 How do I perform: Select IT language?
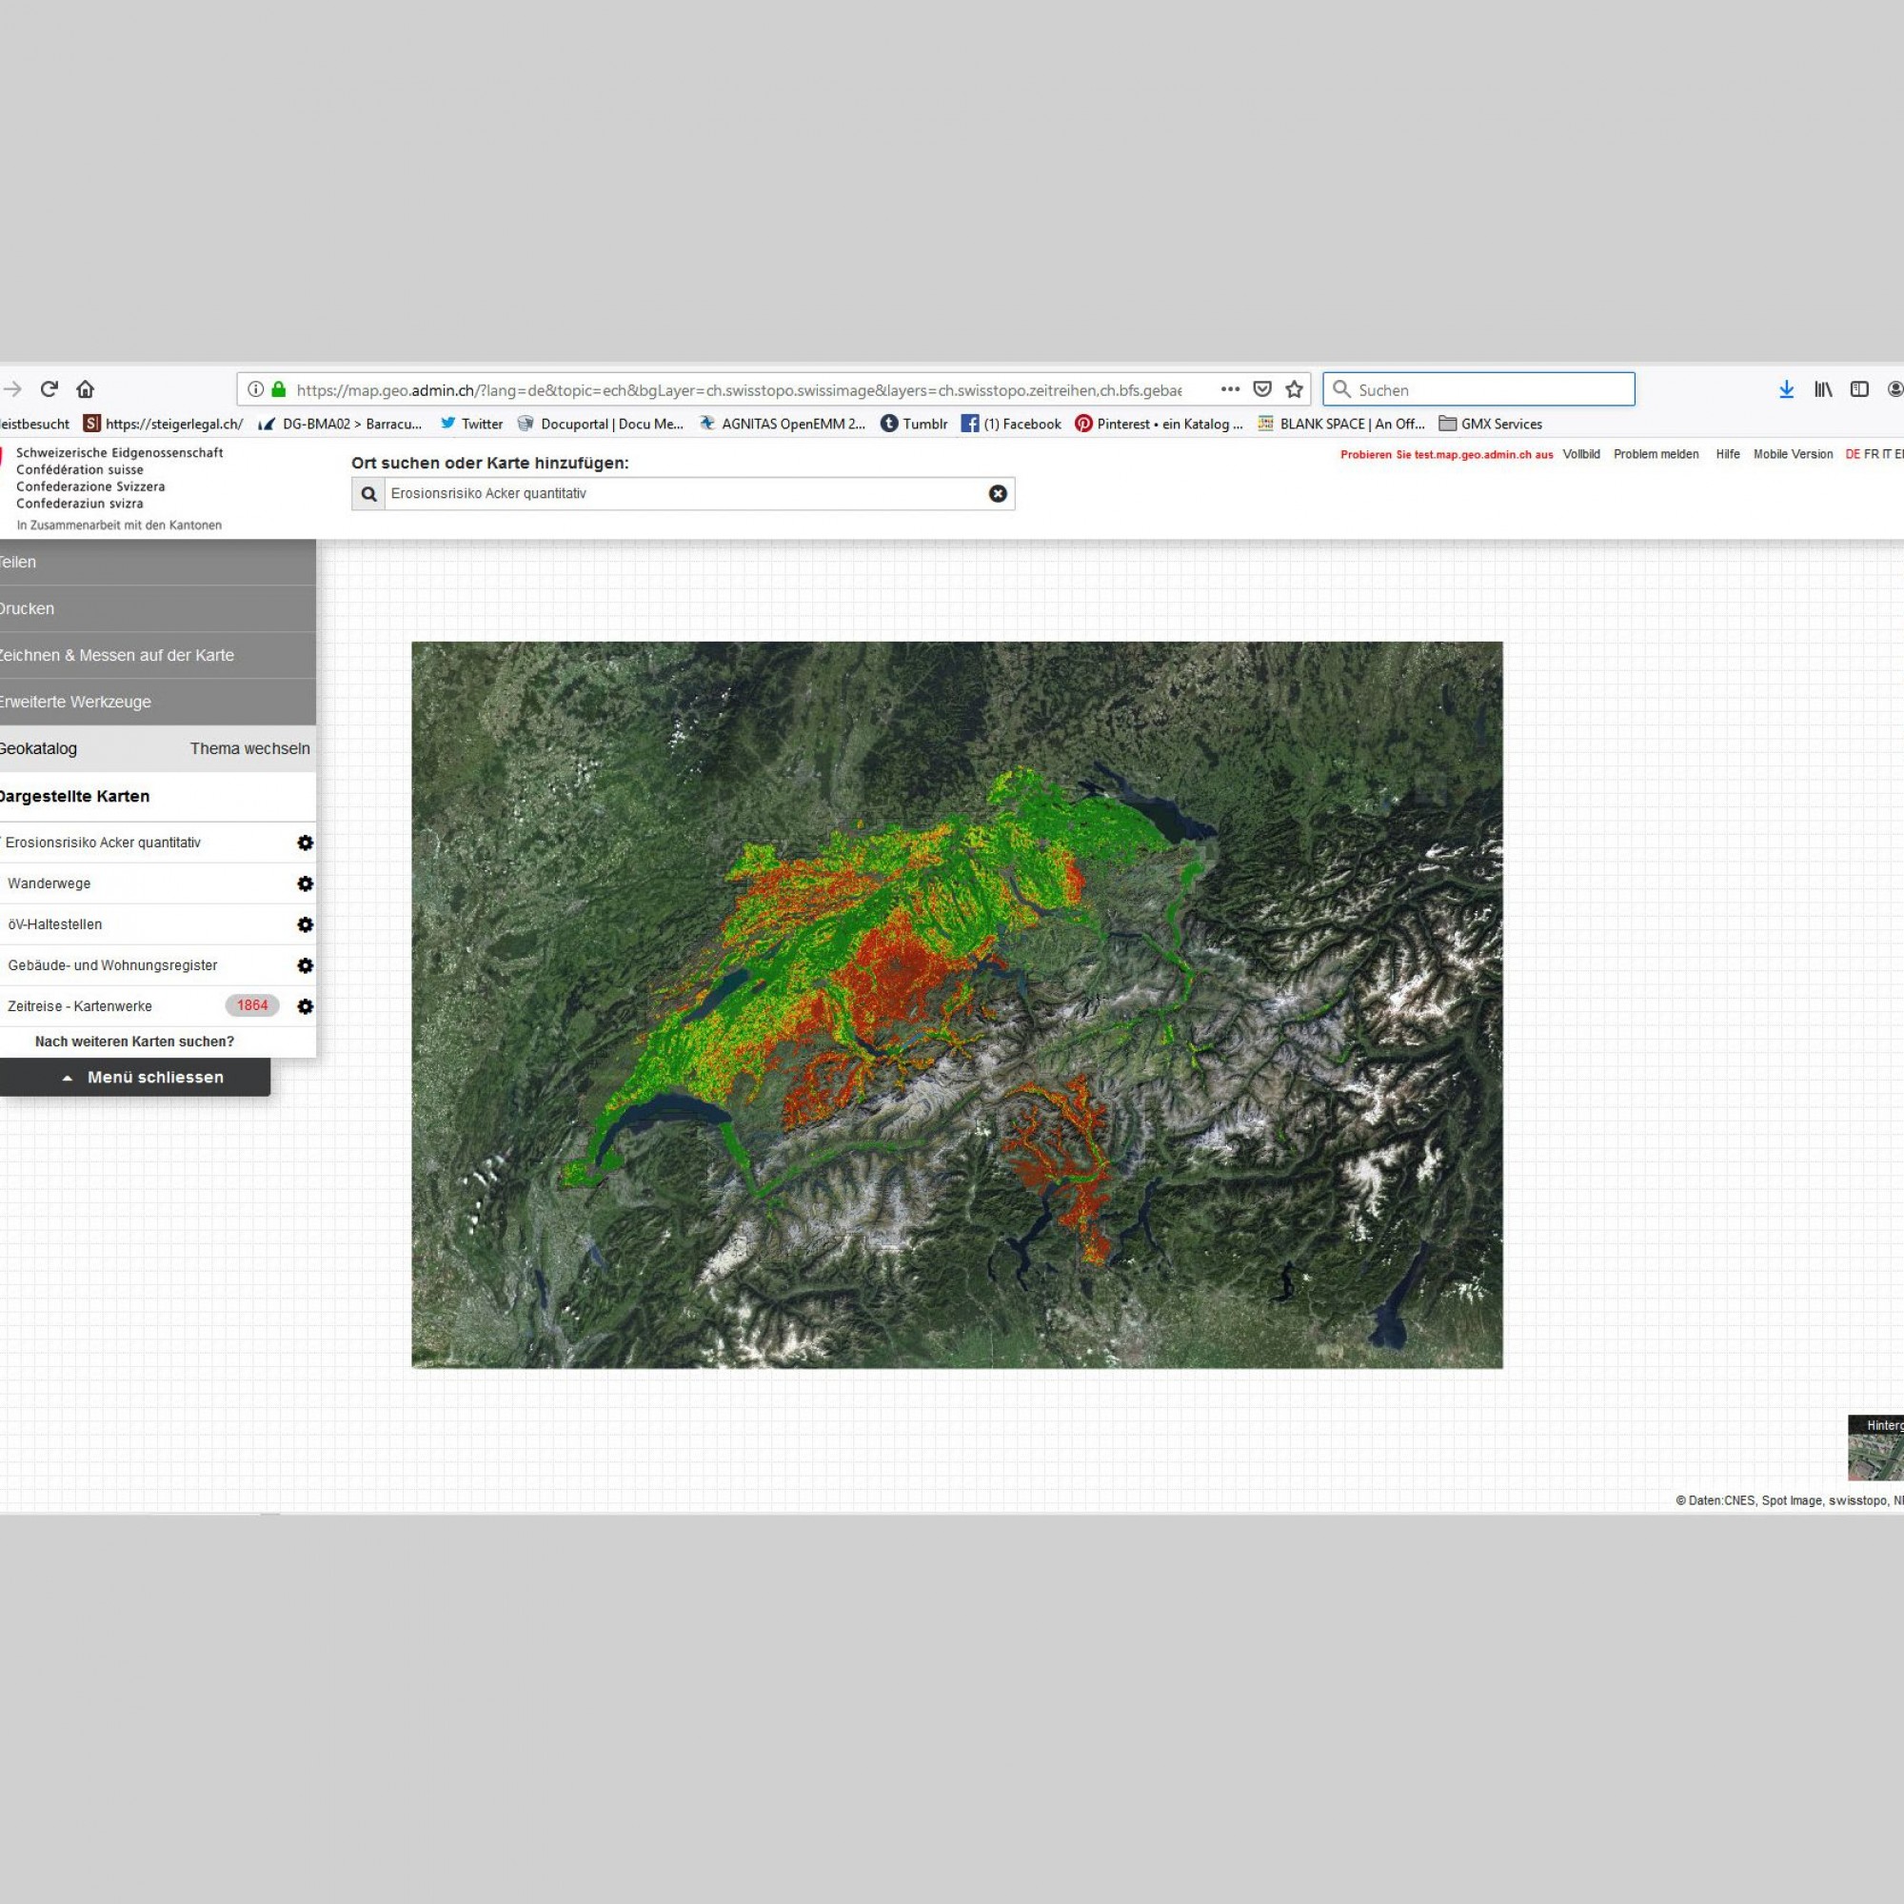[x=1886, y=454]
